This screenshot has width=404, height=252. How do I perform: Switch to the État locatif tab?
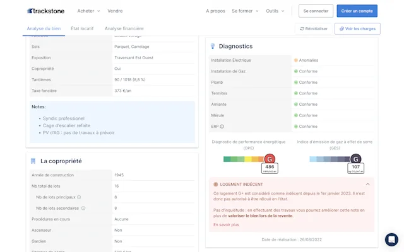coord(82,28)
